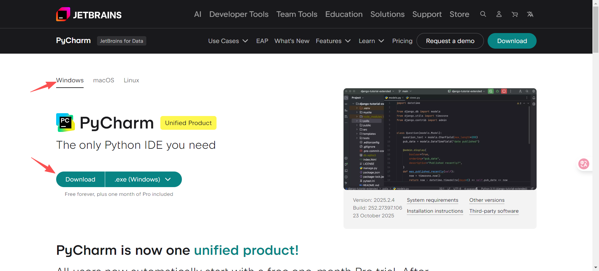
Task: Open the Learn dropdown menu
Action: click(371, 41)
